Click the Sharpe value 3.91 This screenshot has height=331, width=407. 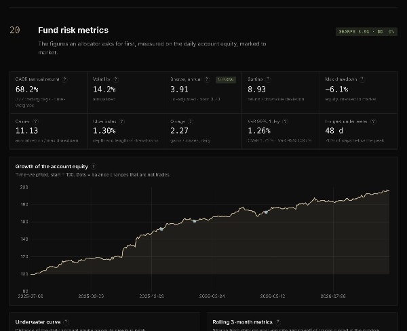(179, 90)
